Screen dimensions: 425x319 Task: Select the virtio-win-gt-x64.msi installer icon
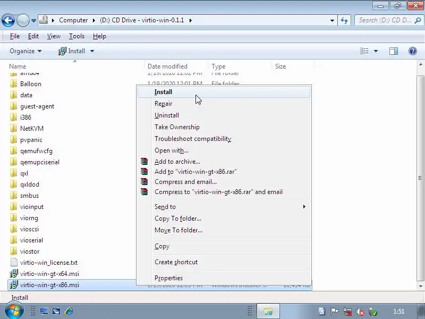tap(14, 273)
